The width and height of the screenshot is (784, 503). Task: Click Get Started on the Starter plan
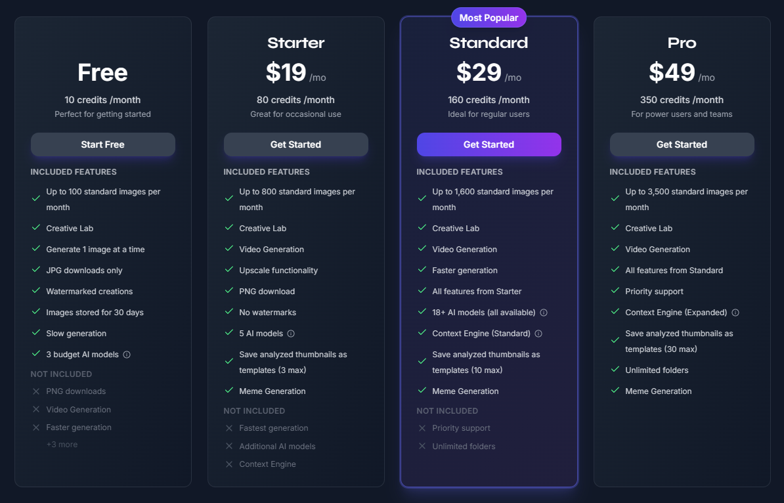click(296, 144)
